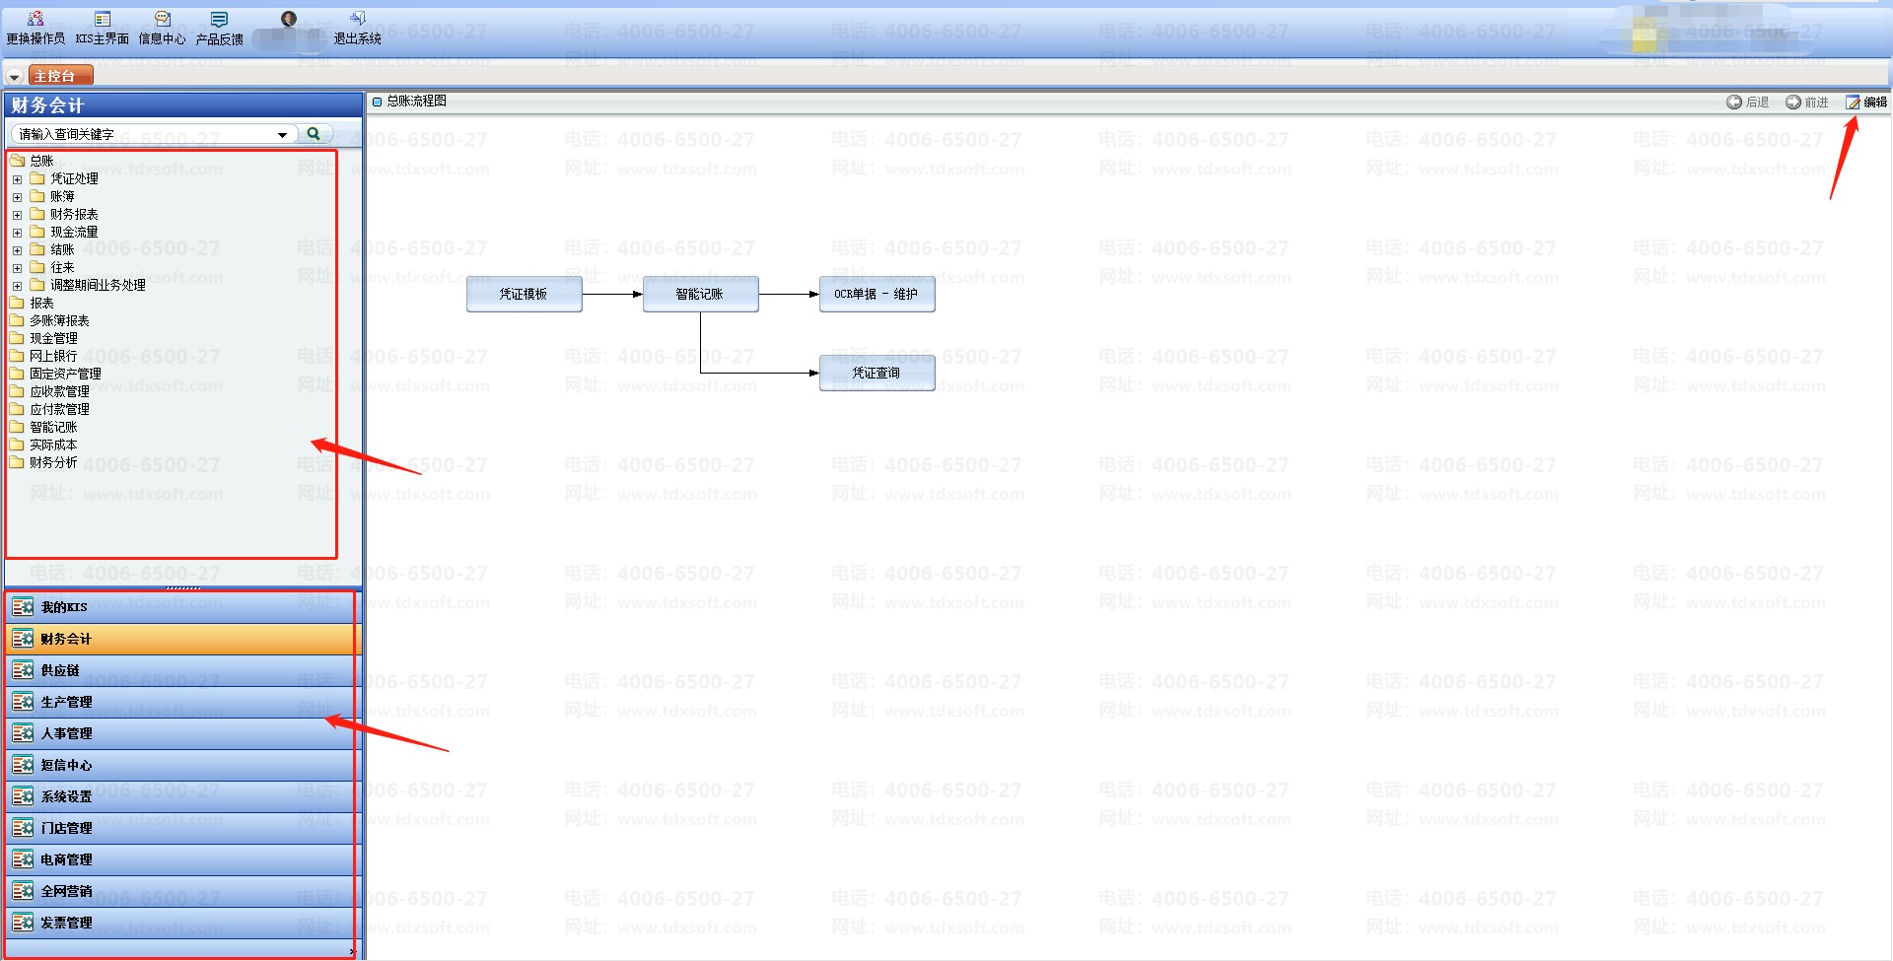Viewport: 1893px width, 961px height.
Task: Click the 智能记账 flowchart node
Action: [x=700, y=294]
